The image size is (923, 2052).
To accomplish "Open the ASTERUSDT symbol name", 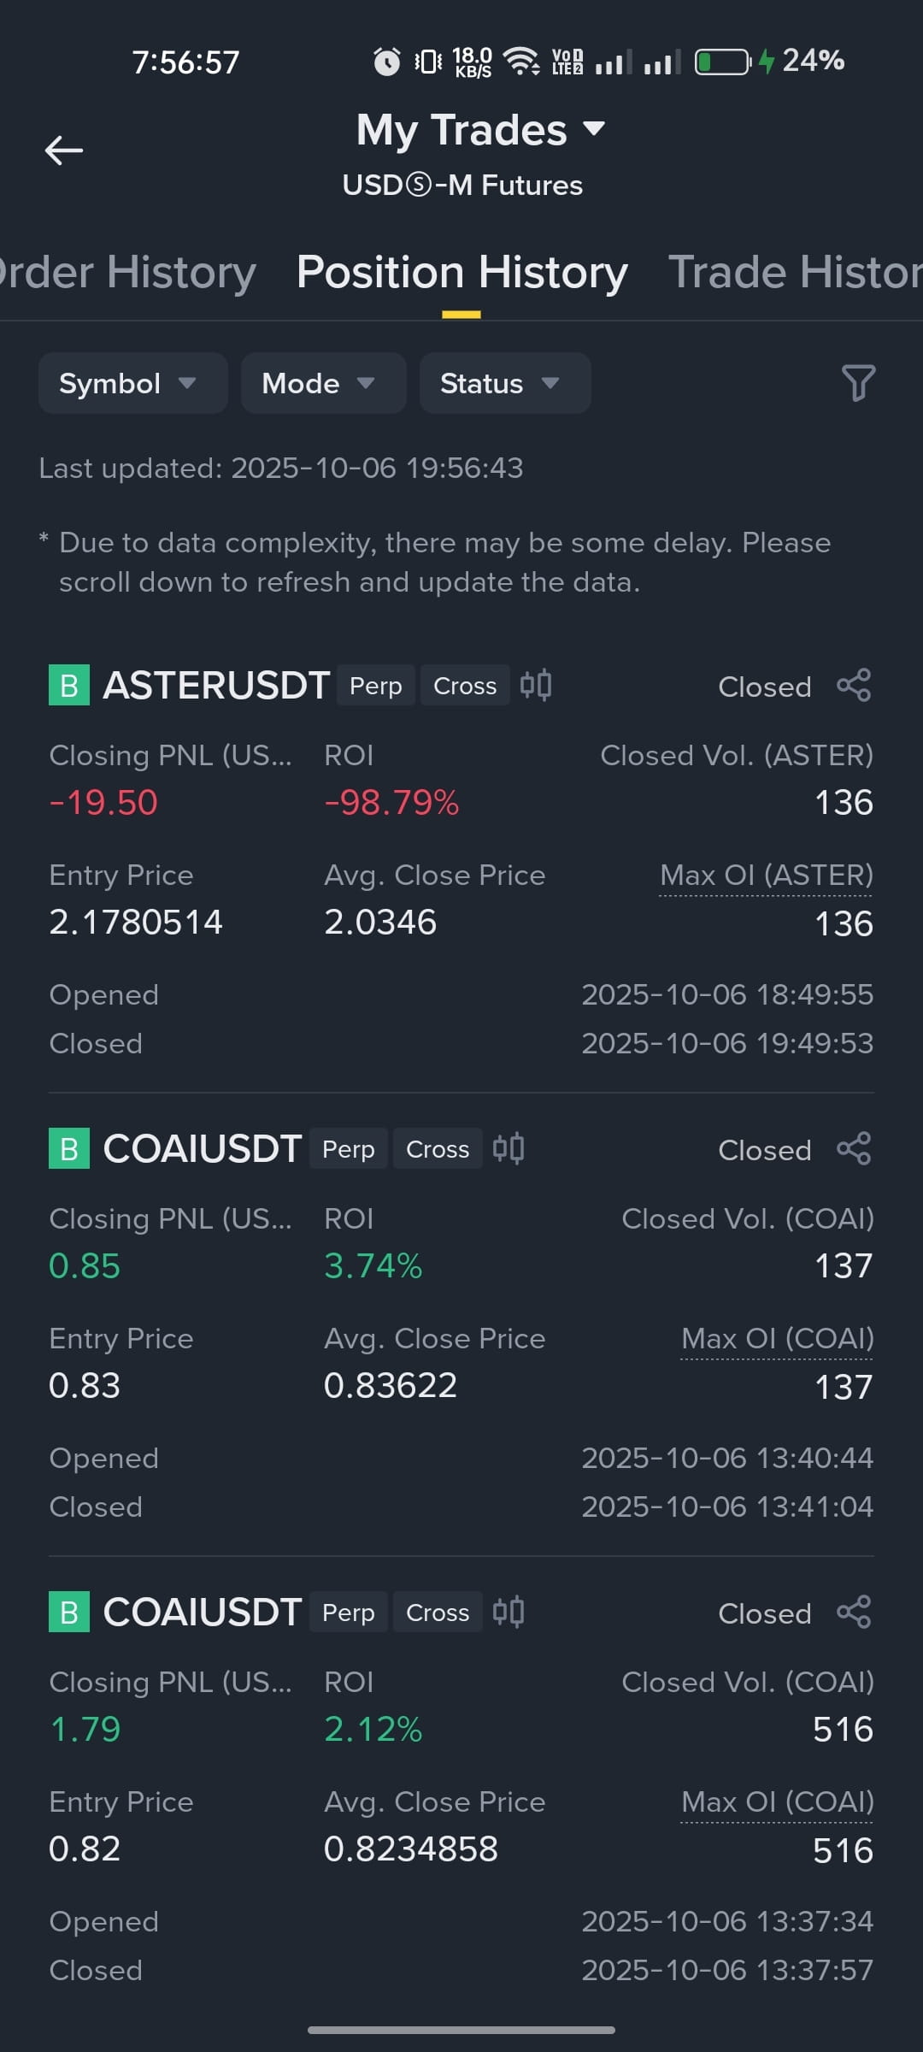I will (x=216, y=686).
